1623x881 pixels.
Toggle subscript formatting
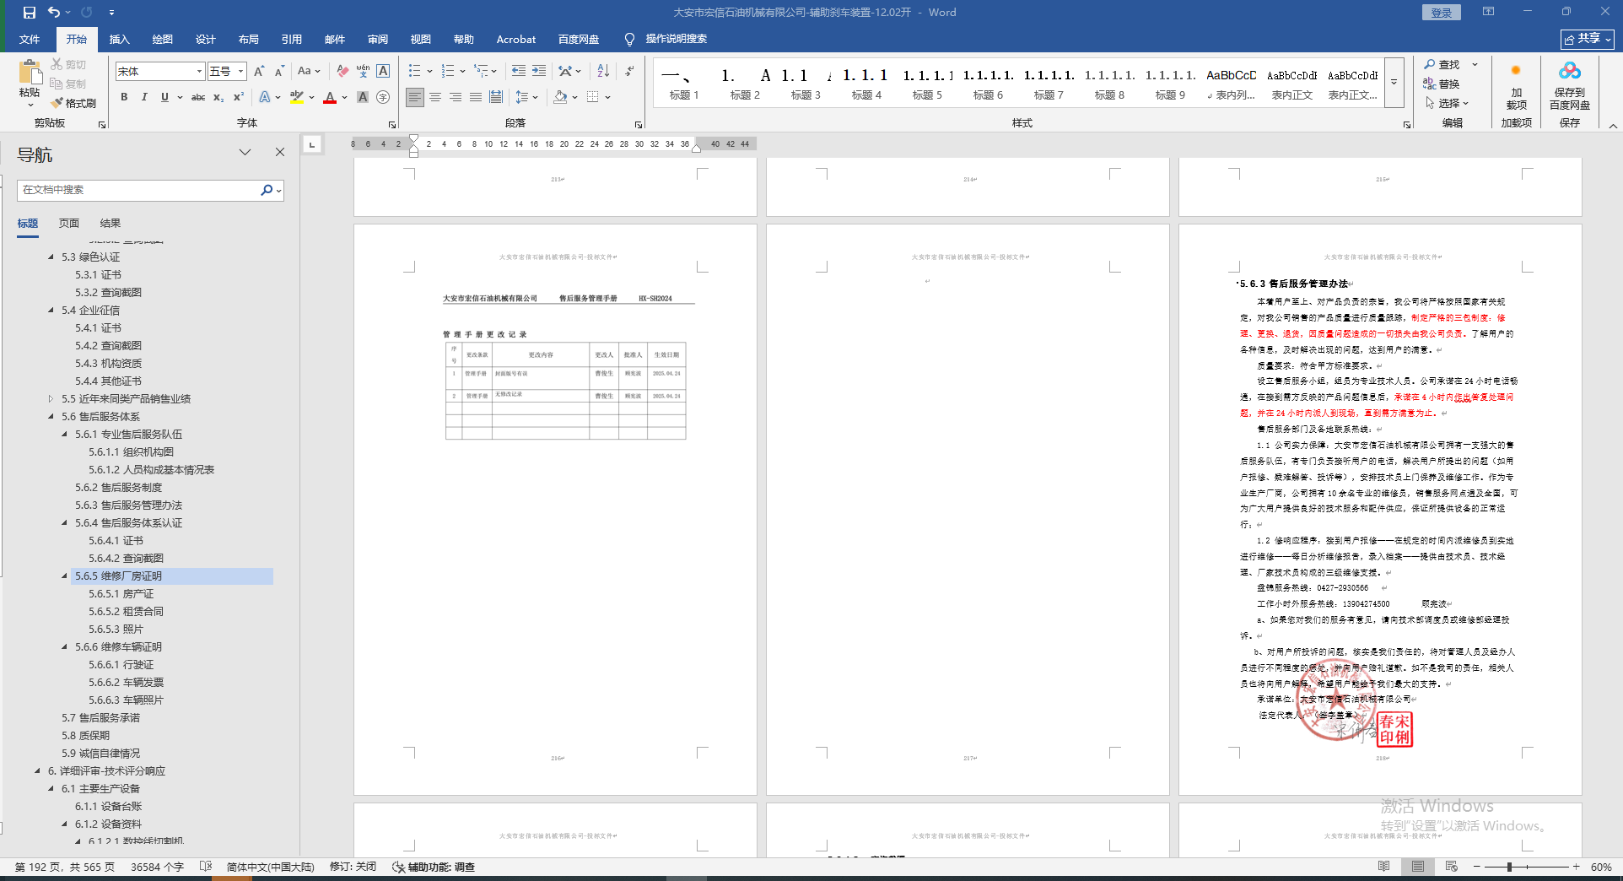[218, 97]
